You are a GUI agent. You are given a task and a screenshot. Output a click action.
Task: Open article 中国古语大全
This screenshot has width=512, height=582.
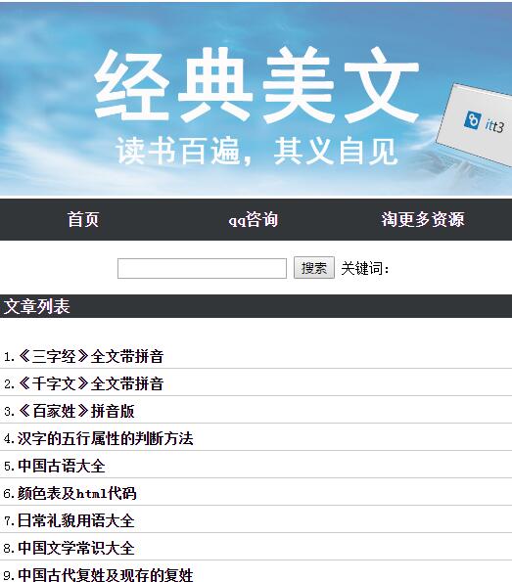62,466
